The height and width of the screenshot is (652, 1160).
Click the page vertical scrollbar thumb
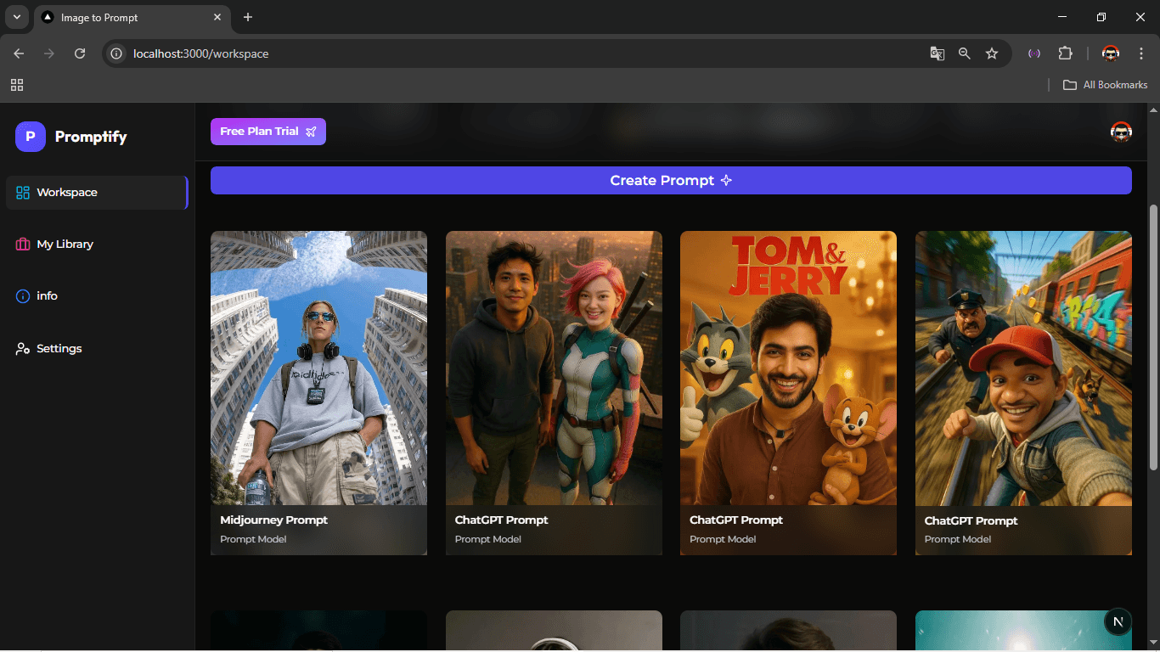(1152, 337)
